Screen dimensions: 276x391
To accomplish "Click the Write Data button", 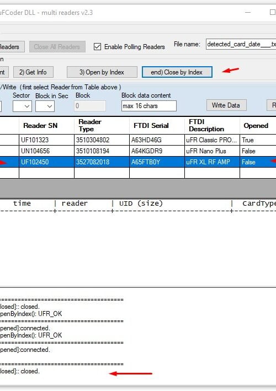I will (226, 105).
